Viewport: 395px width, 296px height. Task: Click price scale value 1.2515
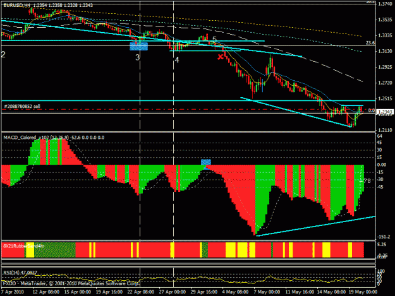coord(386,98)
